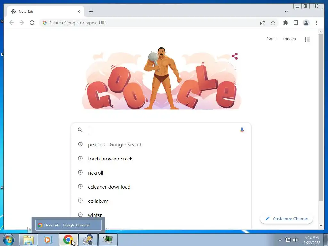Viewport: 328px width, 246px height.
Task: Open the Extensions puzzle-piece menu
Action: point(285,23)
